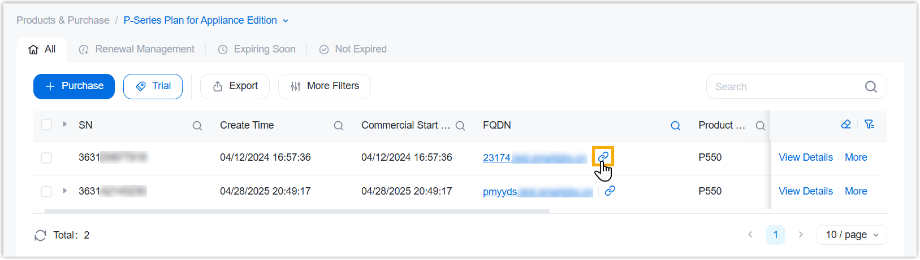
Task: Click the Product column search icon
Action: pos(761,126)
